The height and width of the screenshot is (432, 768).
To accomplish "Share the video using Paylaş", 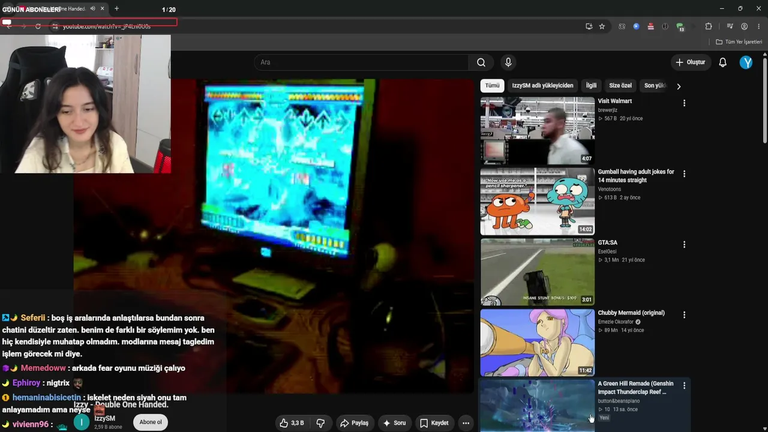I will [x=354, y=423].
